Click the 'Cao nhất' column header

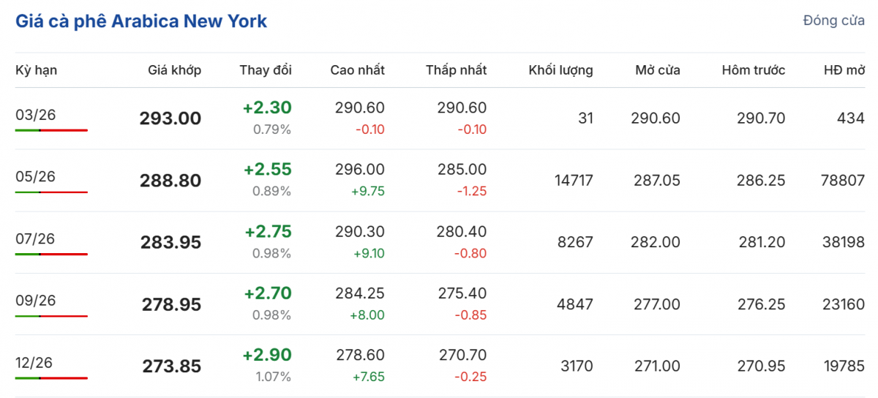pos(357,70)
